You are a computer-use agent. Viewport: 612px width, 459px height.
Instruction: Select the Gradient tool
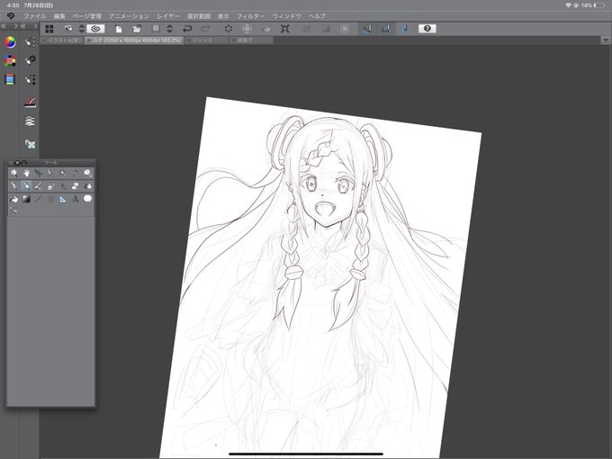click(x=26, y=199)
